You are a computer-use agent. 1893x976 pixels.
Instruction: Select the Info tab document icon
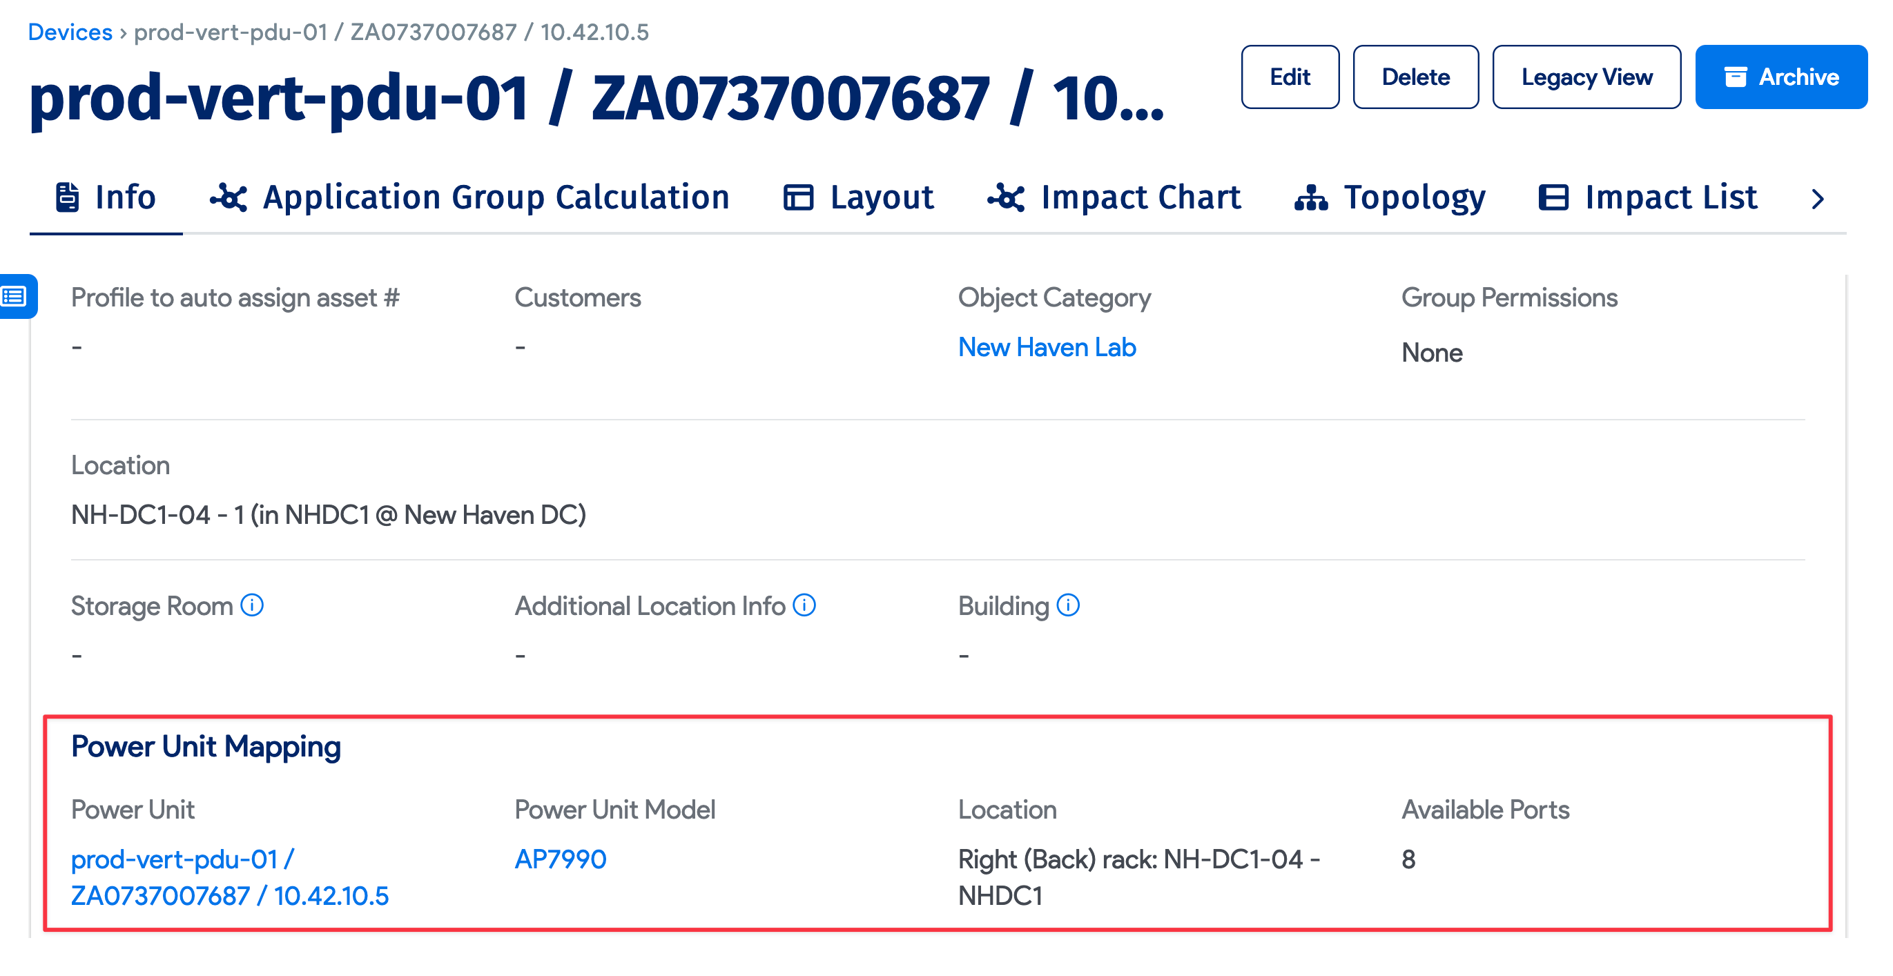68,196
